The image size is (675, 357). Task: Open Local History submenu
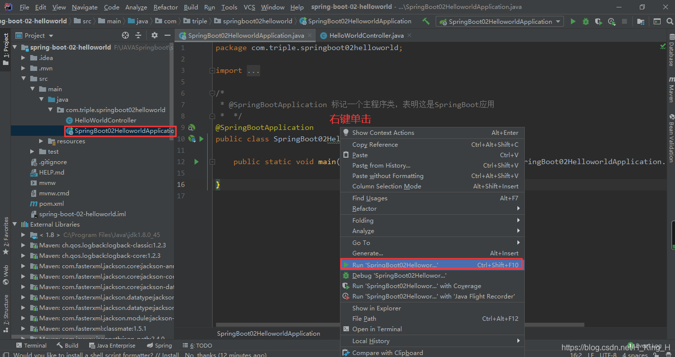(x=432, y=341)
